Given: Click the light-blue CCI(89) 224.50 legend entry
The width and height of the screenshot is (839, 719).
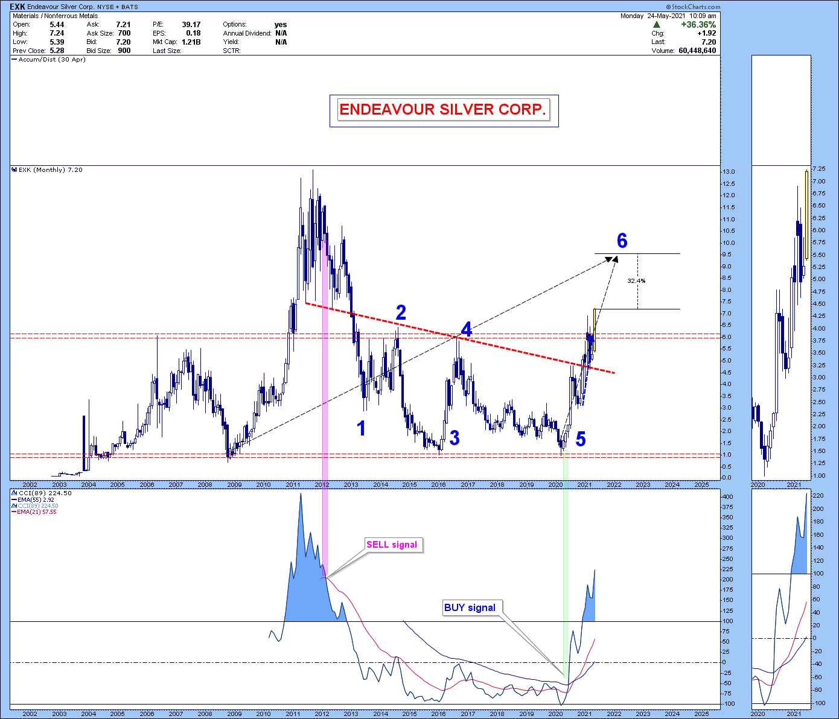Looking at the screenshot, I should 38,506.
